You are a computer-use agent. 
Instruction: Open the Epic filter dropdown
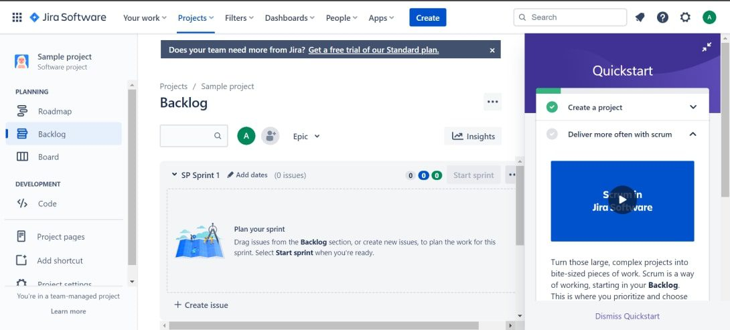click(306, 137)
